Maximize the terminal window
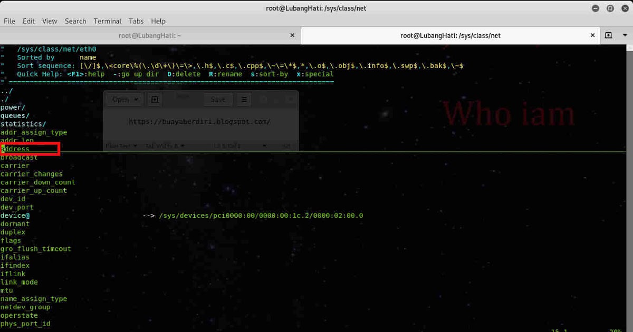Viewport: 633px width, 332px height. [610, 8]
